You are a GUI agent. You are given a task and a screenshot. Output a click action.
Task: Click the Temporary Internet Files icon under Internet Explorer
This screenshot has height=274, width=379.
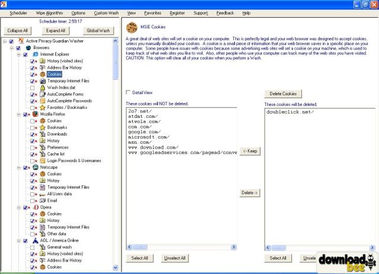(x=43, y=81)
